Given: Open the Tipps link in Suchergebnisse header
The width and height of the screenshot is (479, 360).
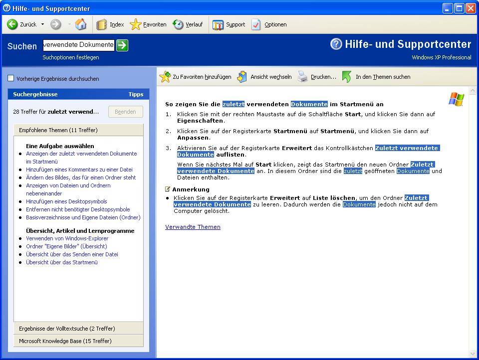Looking at the screenshot, I should (135, 94).
